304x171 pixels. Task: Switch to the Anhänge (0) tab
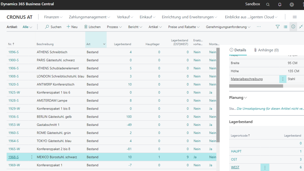click(x=266, y=50)
